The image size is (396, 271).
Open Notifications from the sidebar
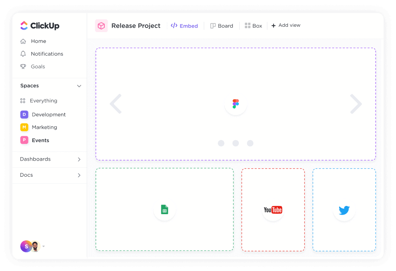coord(42,54)
